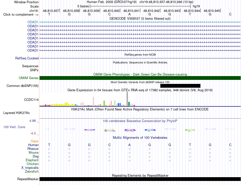Click the 'SNPs' publications track label
241x185 pixels.
(34, 70)
